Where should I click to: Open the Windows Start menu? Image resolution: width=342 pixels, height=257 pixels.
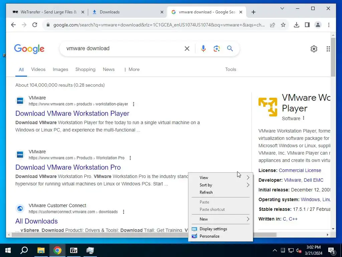(8, 250)
